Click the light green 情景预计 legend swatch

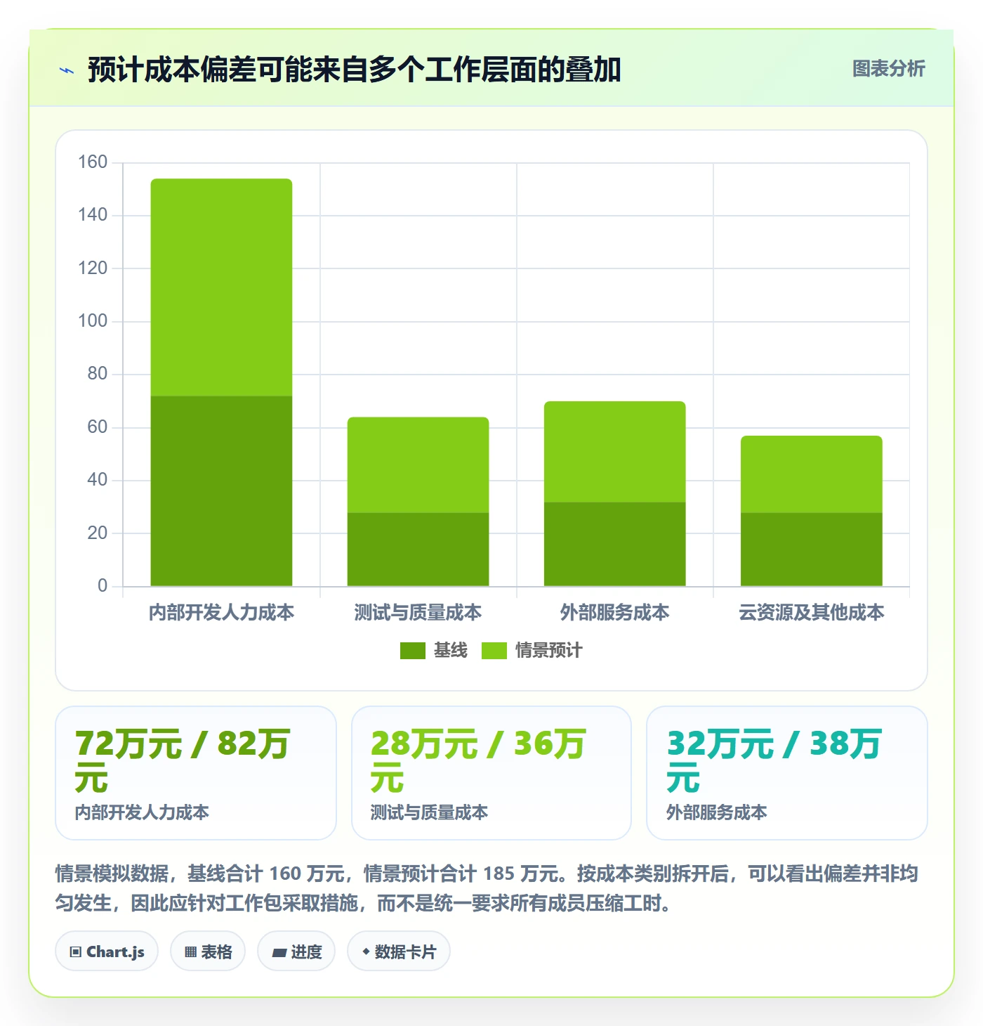(494, 651)
